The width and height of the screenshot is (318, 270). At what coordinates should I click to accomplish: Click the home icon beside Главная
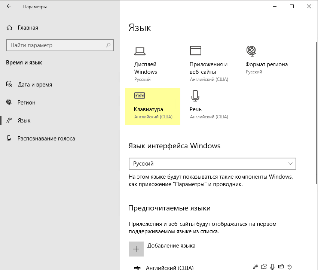tap(9, 28)
